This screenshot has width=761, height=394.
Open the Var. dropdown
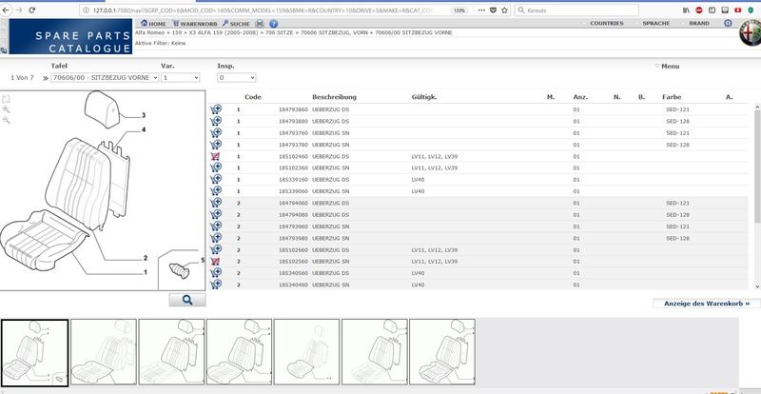(x=180, y=77)
